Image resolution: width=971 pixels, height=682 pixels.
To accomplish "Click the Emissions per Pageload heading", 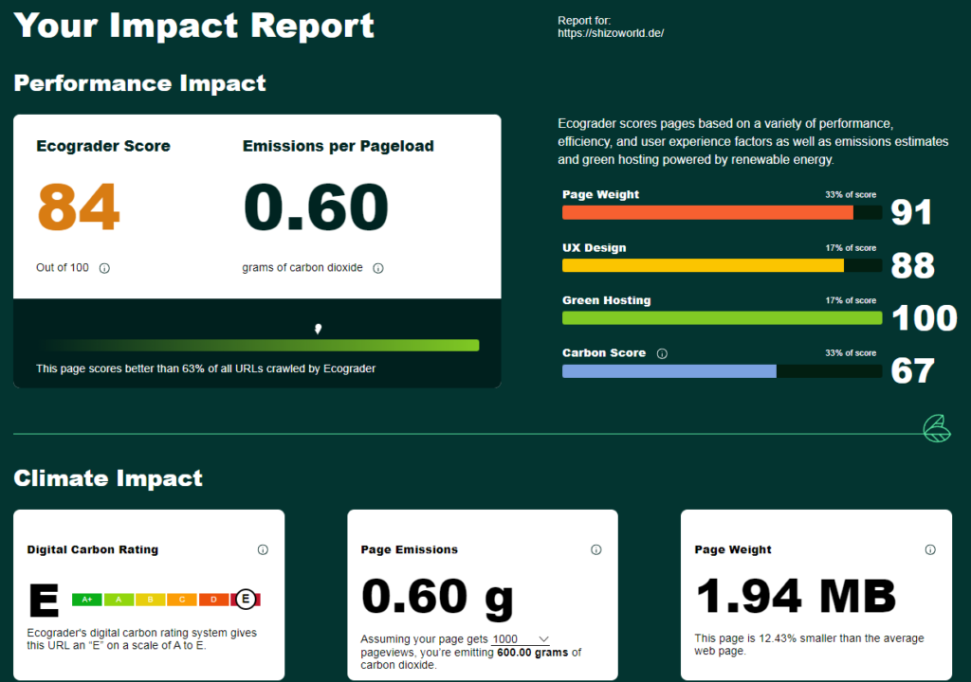I will 339,146.
